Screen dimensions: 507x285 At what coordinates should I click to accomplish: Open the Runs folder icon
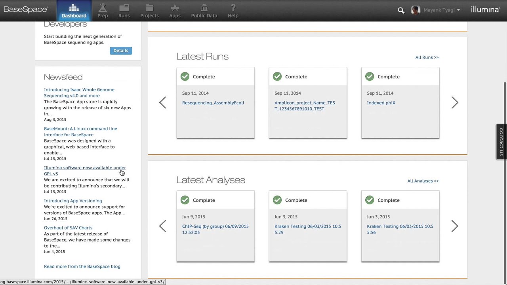[x=124, y=8]
